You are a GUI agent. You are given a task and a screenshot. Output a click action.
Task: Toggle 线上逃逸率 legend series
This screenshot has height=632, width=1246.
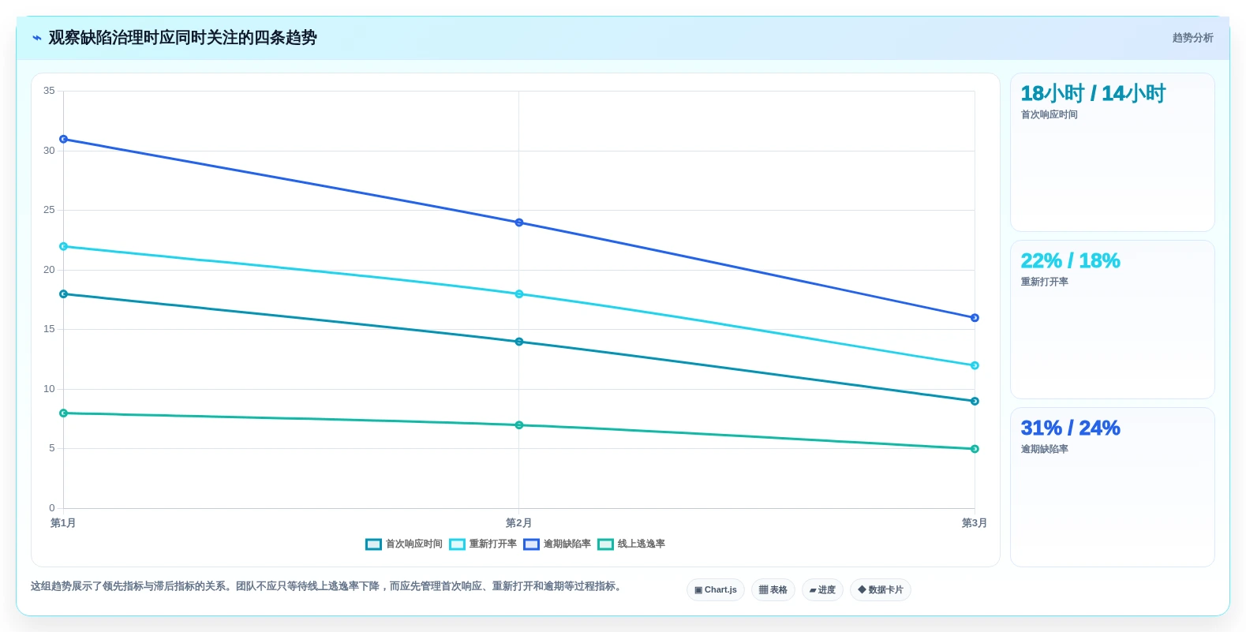pyautogui.click(x=631, y=544)
